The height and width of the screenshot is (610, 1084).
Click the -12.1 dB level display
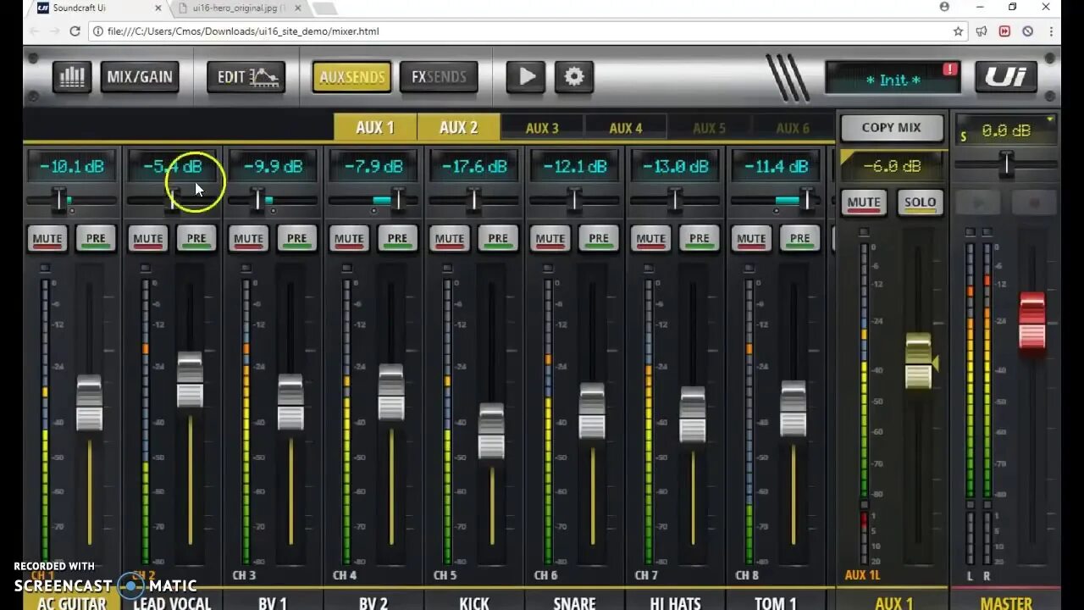[x=575, y=167]
